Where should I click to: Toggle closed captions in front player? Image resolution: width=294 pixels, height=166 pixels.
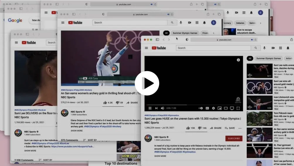tap(207, 108)
